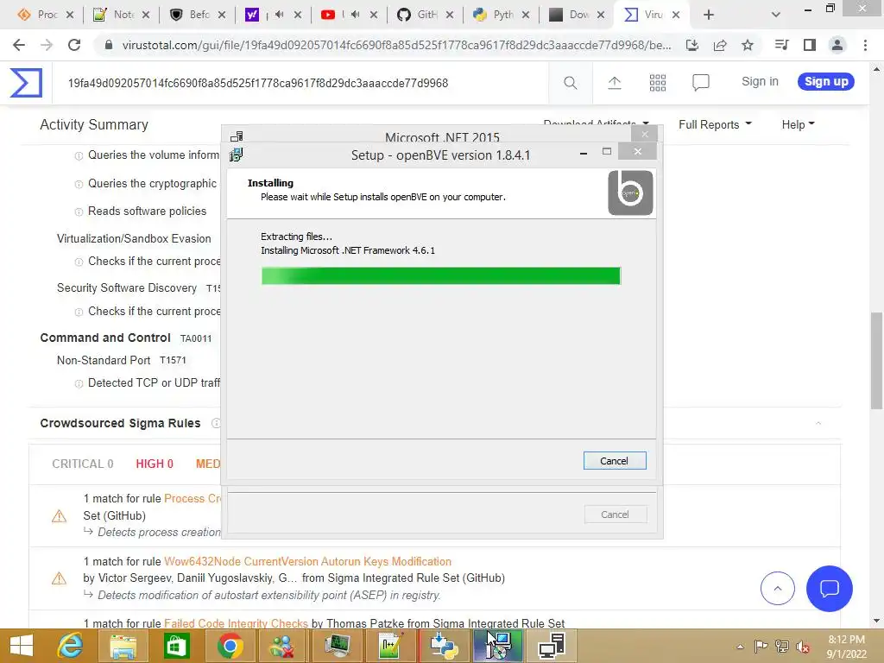Expand Chrome tab search chevron
Viewport: 884px width, 663px height.
[x=776, y=15]
